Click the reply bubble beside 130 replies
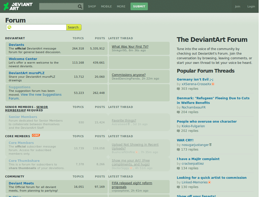 (x=178, y=187)
